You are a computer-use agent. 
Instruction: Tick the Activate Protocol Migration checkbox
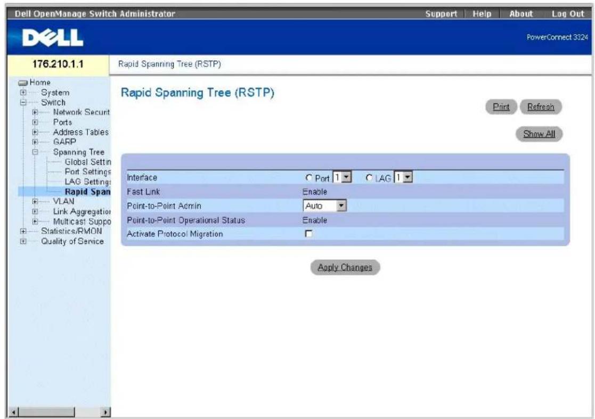[x=309, y=234]
